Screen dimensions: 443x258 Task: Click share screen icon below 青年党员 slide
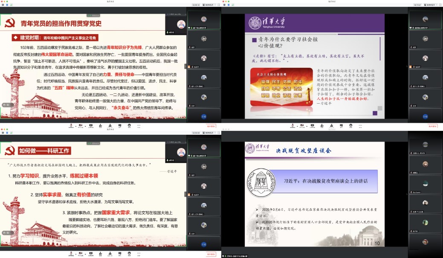tap(90, 125)
